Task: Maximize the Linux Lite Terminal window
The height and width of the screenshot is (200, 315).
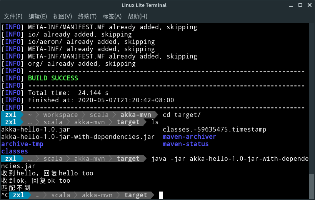Action: pos(300,5)
